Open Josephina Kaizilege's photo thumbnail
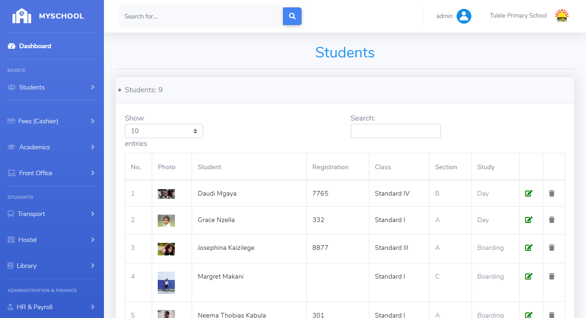 [x=166, y=249]
